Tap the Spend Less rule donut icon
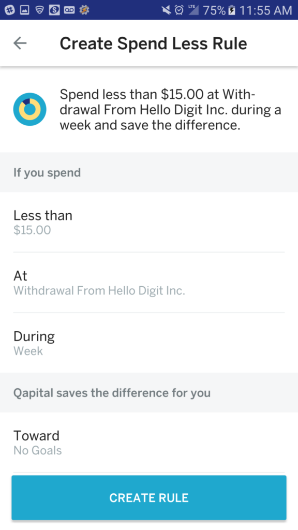Viewport: 298px width, 530px height. coord(29,110)
